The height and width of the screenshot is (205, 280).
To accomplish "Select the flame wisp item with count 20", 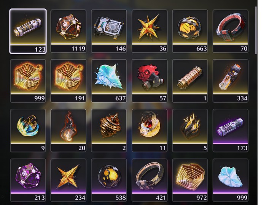I will (x=68, y=131).
